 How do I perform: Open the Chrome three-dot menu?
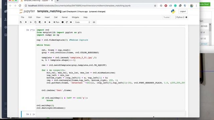(x=196, y=6)
